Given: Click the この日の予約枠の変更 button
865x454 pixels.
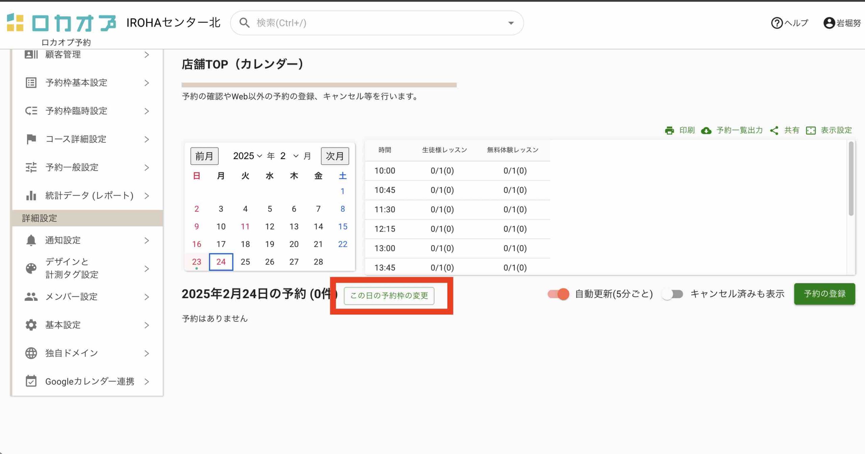Looking at the screenshot, I should pos(389,295).
